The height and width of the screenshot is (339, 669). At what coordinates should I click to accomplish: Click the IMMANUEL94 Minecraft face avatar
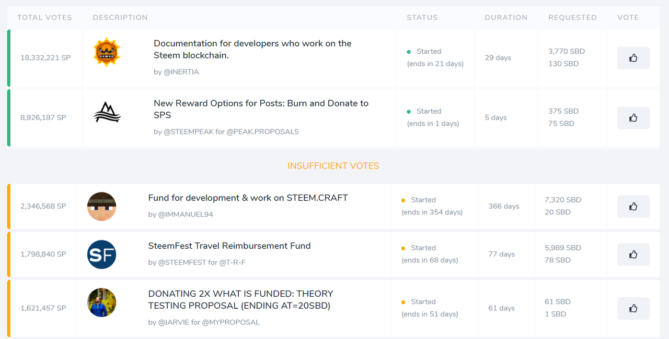pyautogui.click(x=101, y=207)
